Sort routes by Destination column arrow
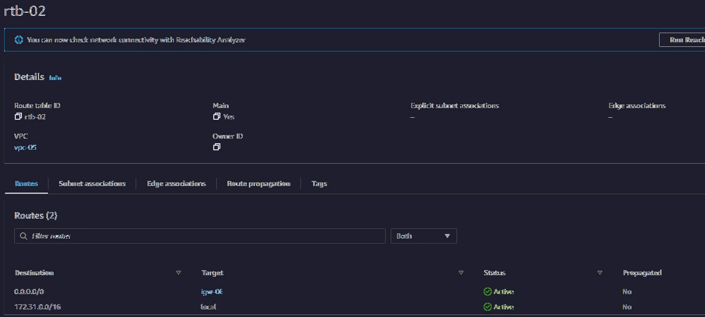 (x=179, y=273)
